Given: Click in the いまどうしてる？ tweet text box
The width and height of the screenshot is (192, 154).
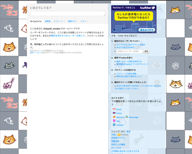Looking at the screenshot, I should pos(67,13).
